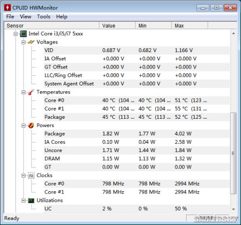Select the Clocks tree label

pyautogui.click(x=44, y=175)
